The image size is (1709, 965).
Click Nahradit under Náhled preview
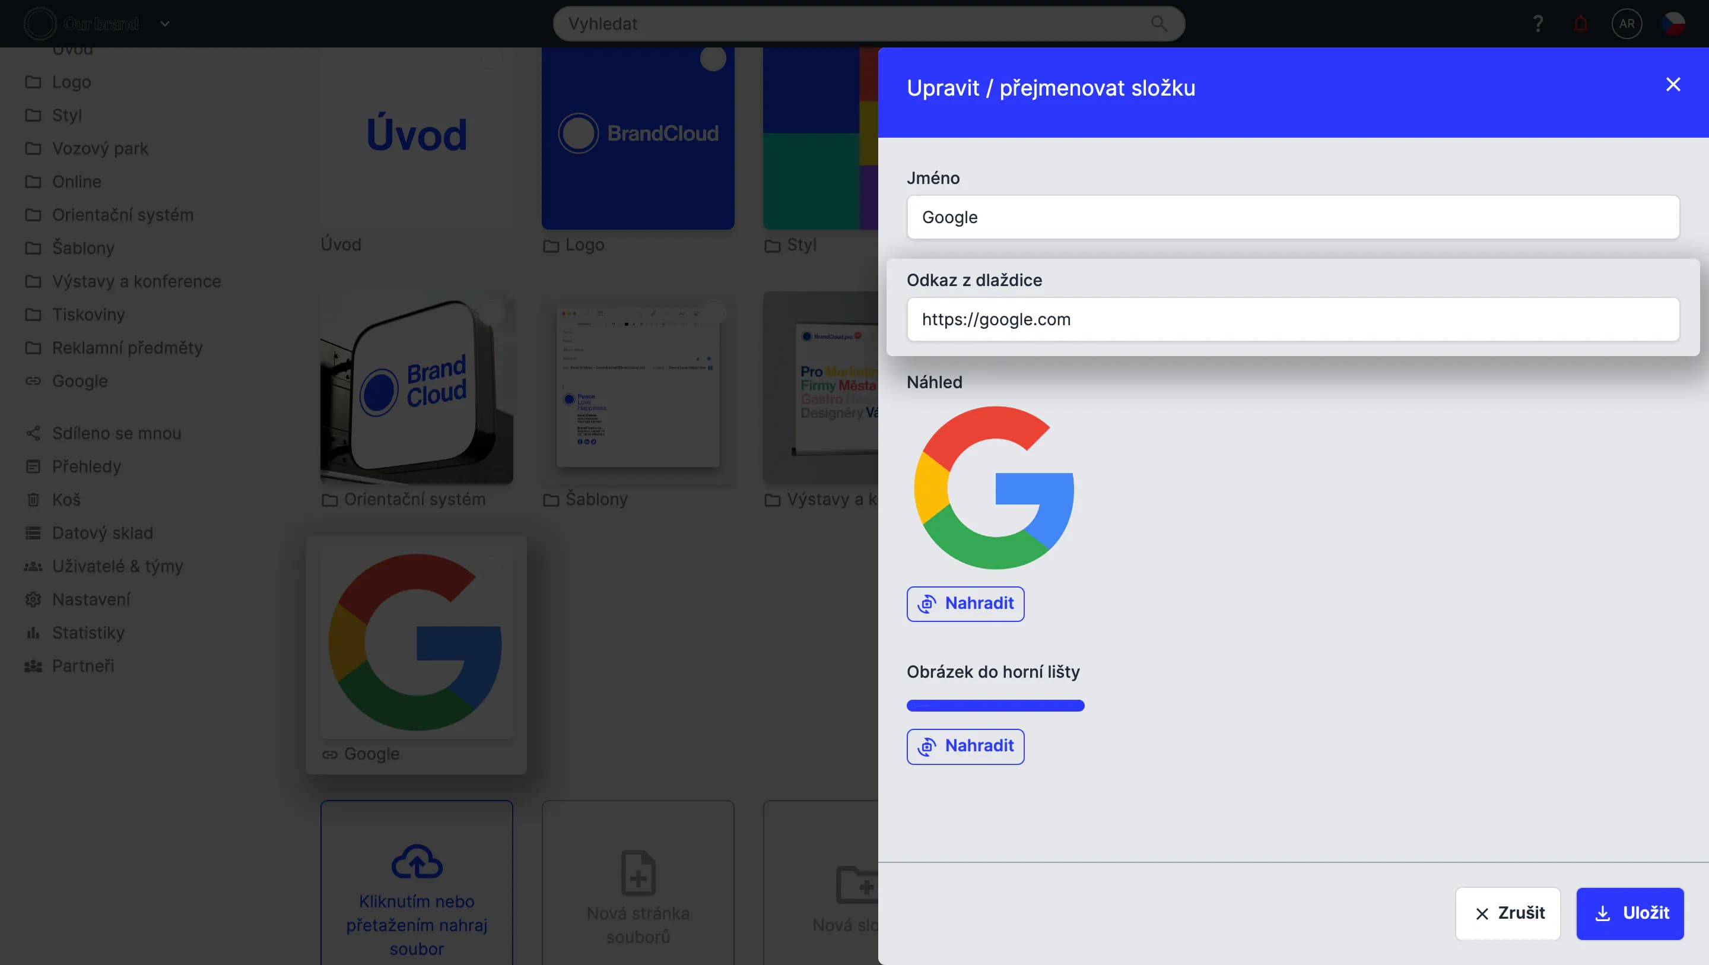coord(965,604)
